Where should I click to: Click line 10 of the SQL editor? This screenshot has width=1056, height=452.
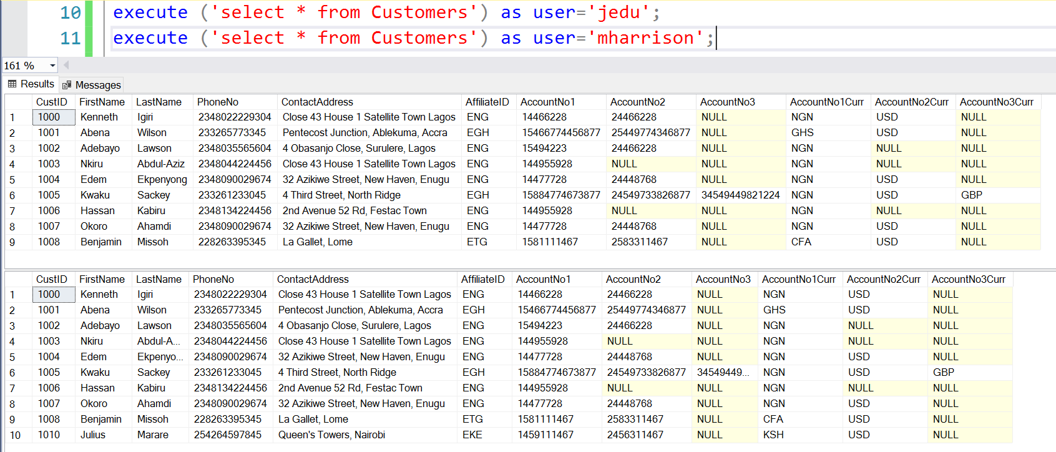click(386, 12)
